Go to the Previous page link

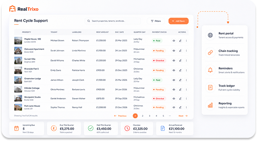coord(120,116)
